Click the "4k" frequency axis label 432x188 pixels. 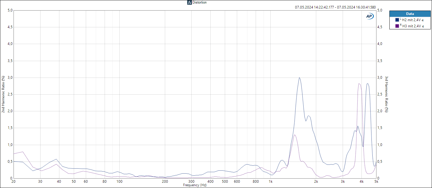362,182
